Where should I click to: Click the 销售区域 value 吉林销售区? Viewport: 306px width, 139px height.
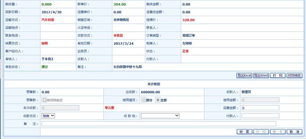121,20
